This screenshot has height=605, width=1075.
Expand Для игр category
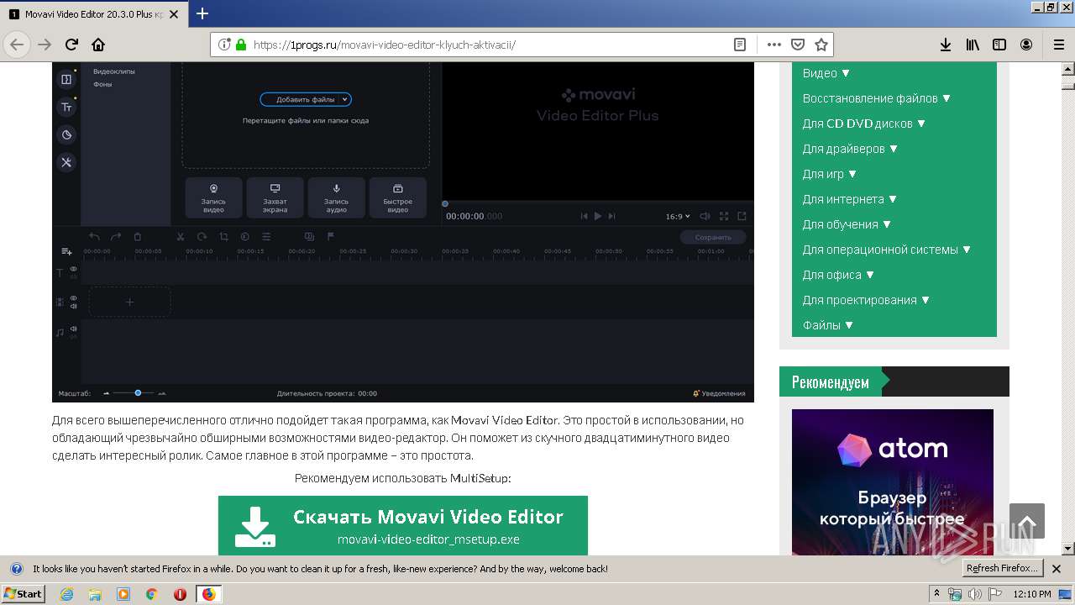pyautogui.click(x=830, y=174)
